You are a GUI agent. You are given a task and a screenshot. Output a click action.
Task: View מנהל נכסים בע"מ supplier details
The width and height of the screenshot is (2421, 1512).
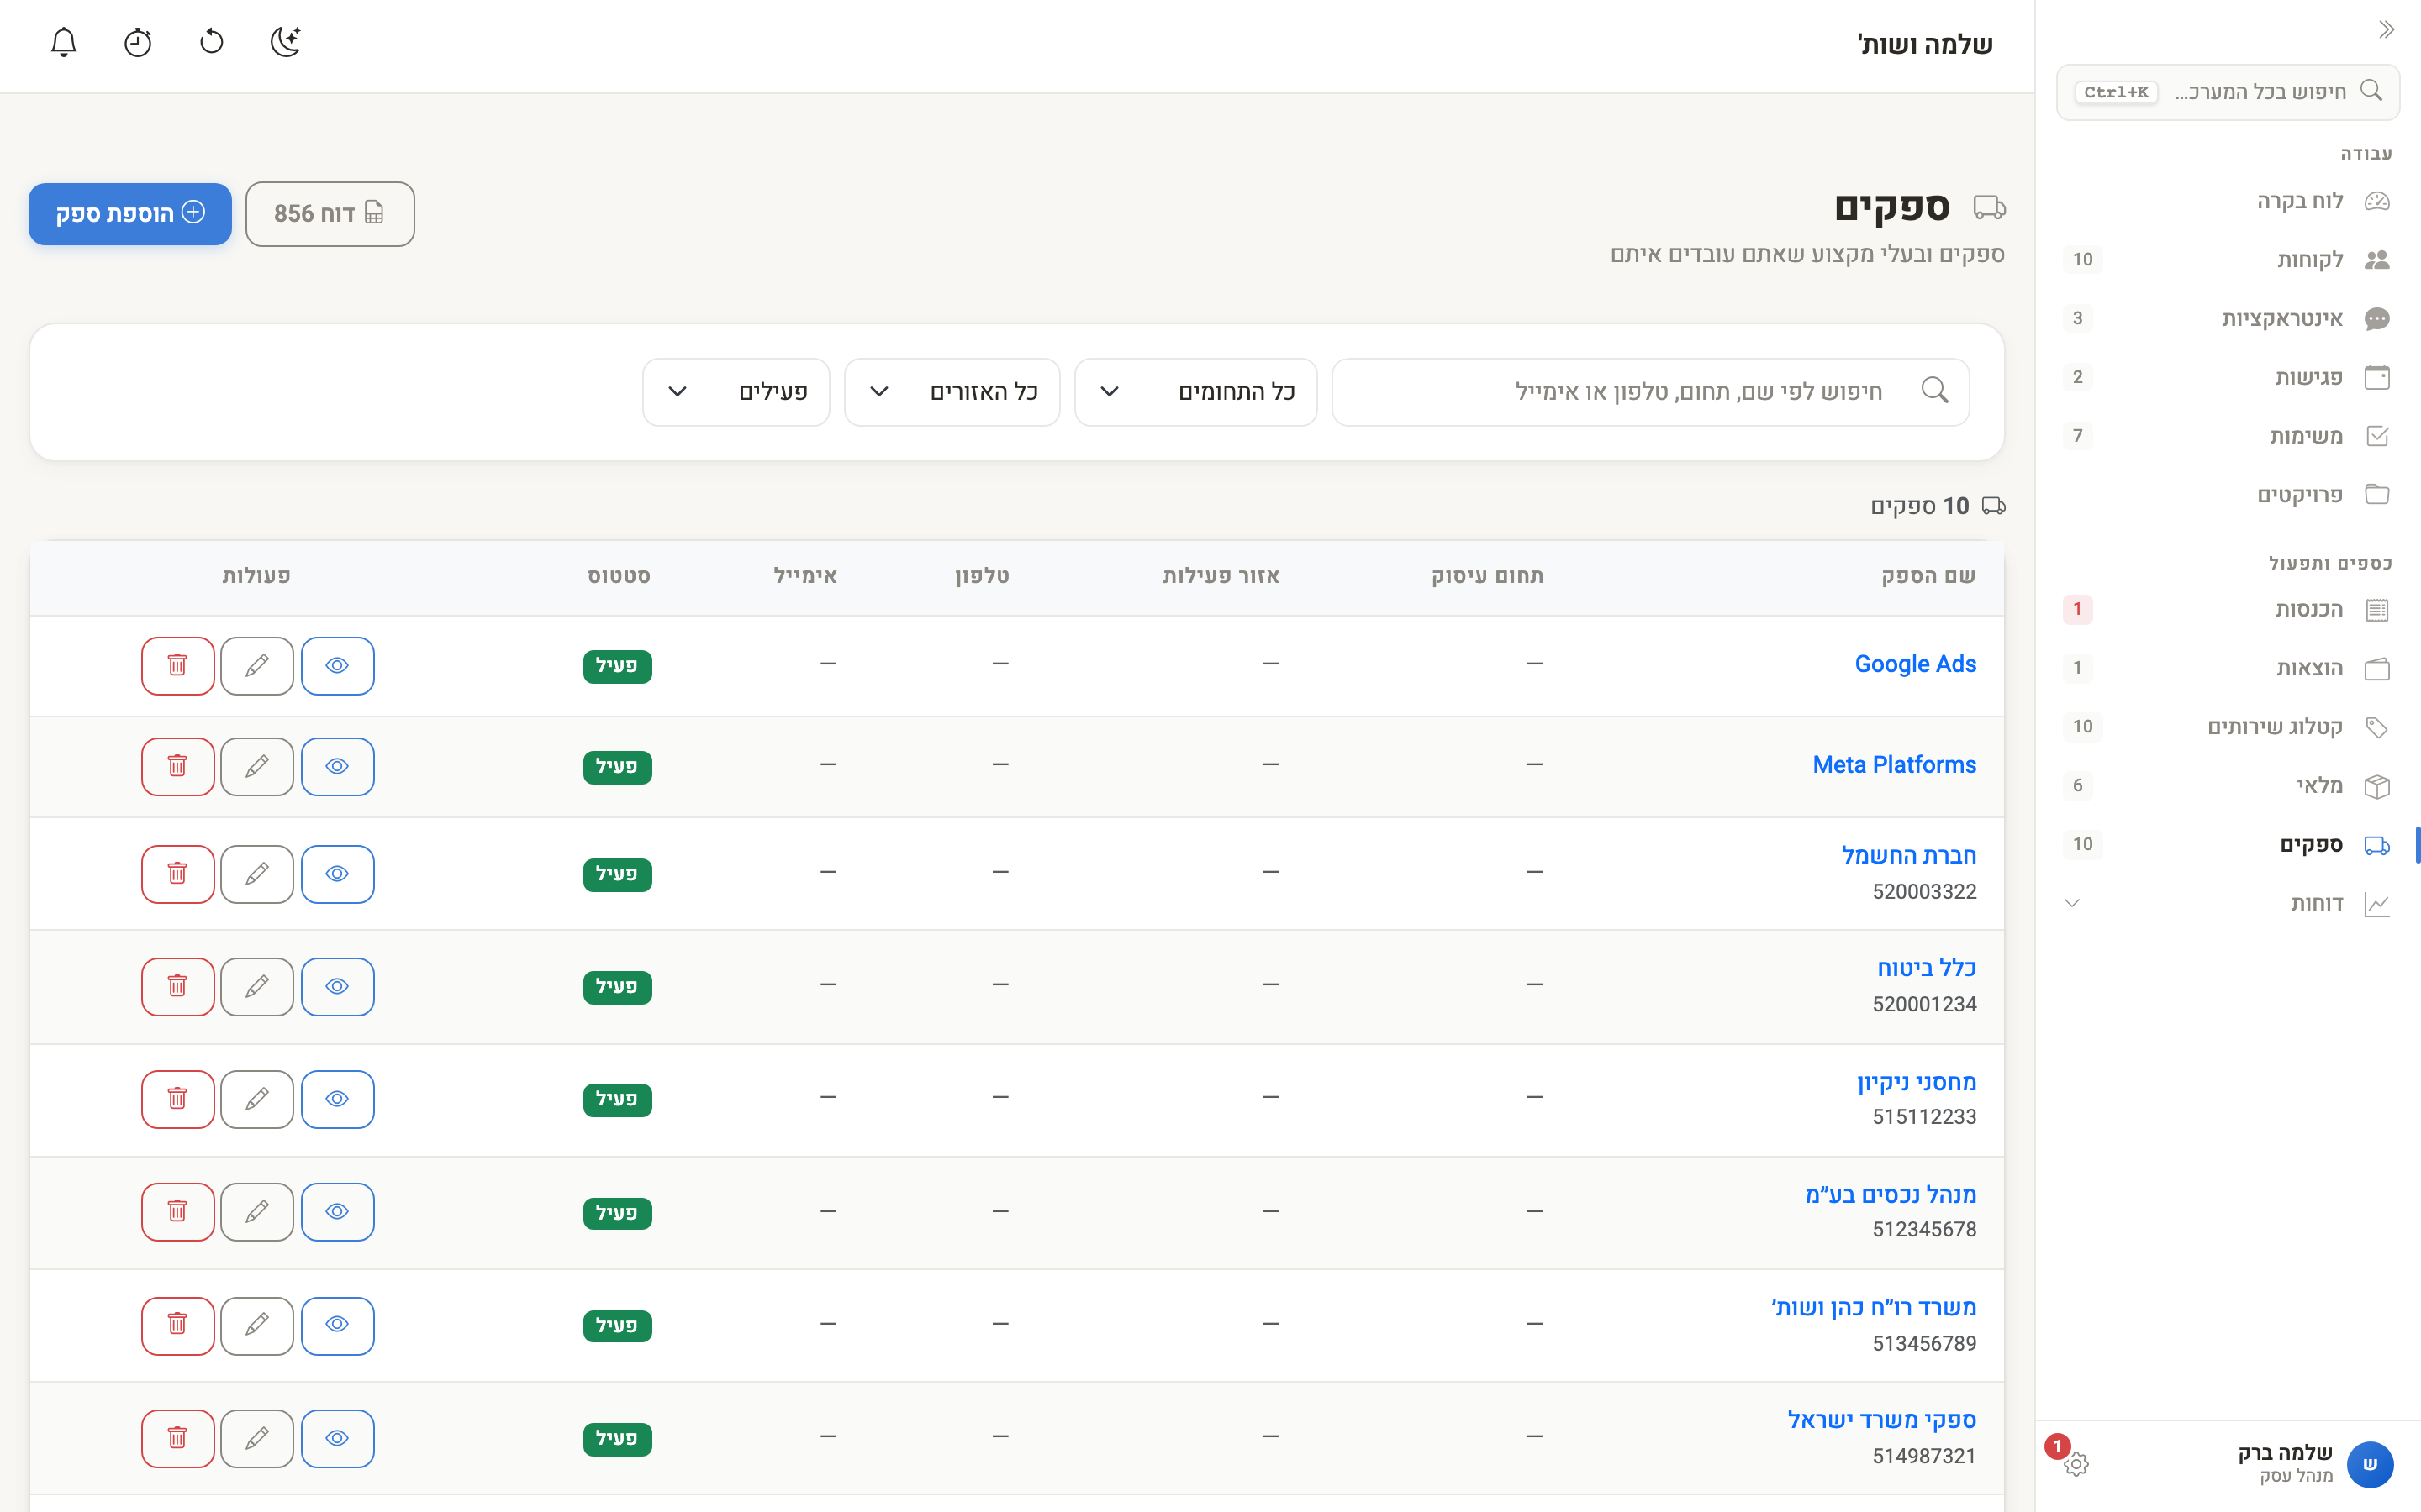point(337,1212)
